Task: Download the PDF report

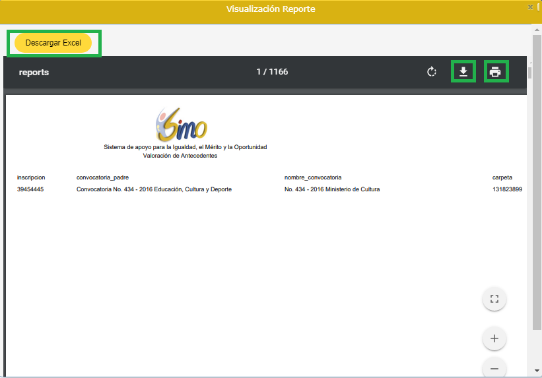Action: click(463, 71)
